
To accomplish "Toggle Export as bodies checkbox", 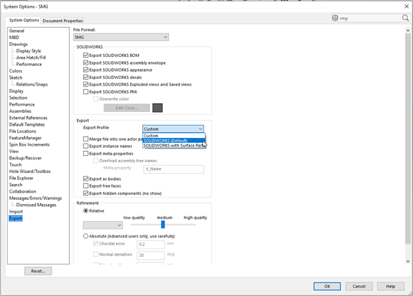I will point(86,178).
